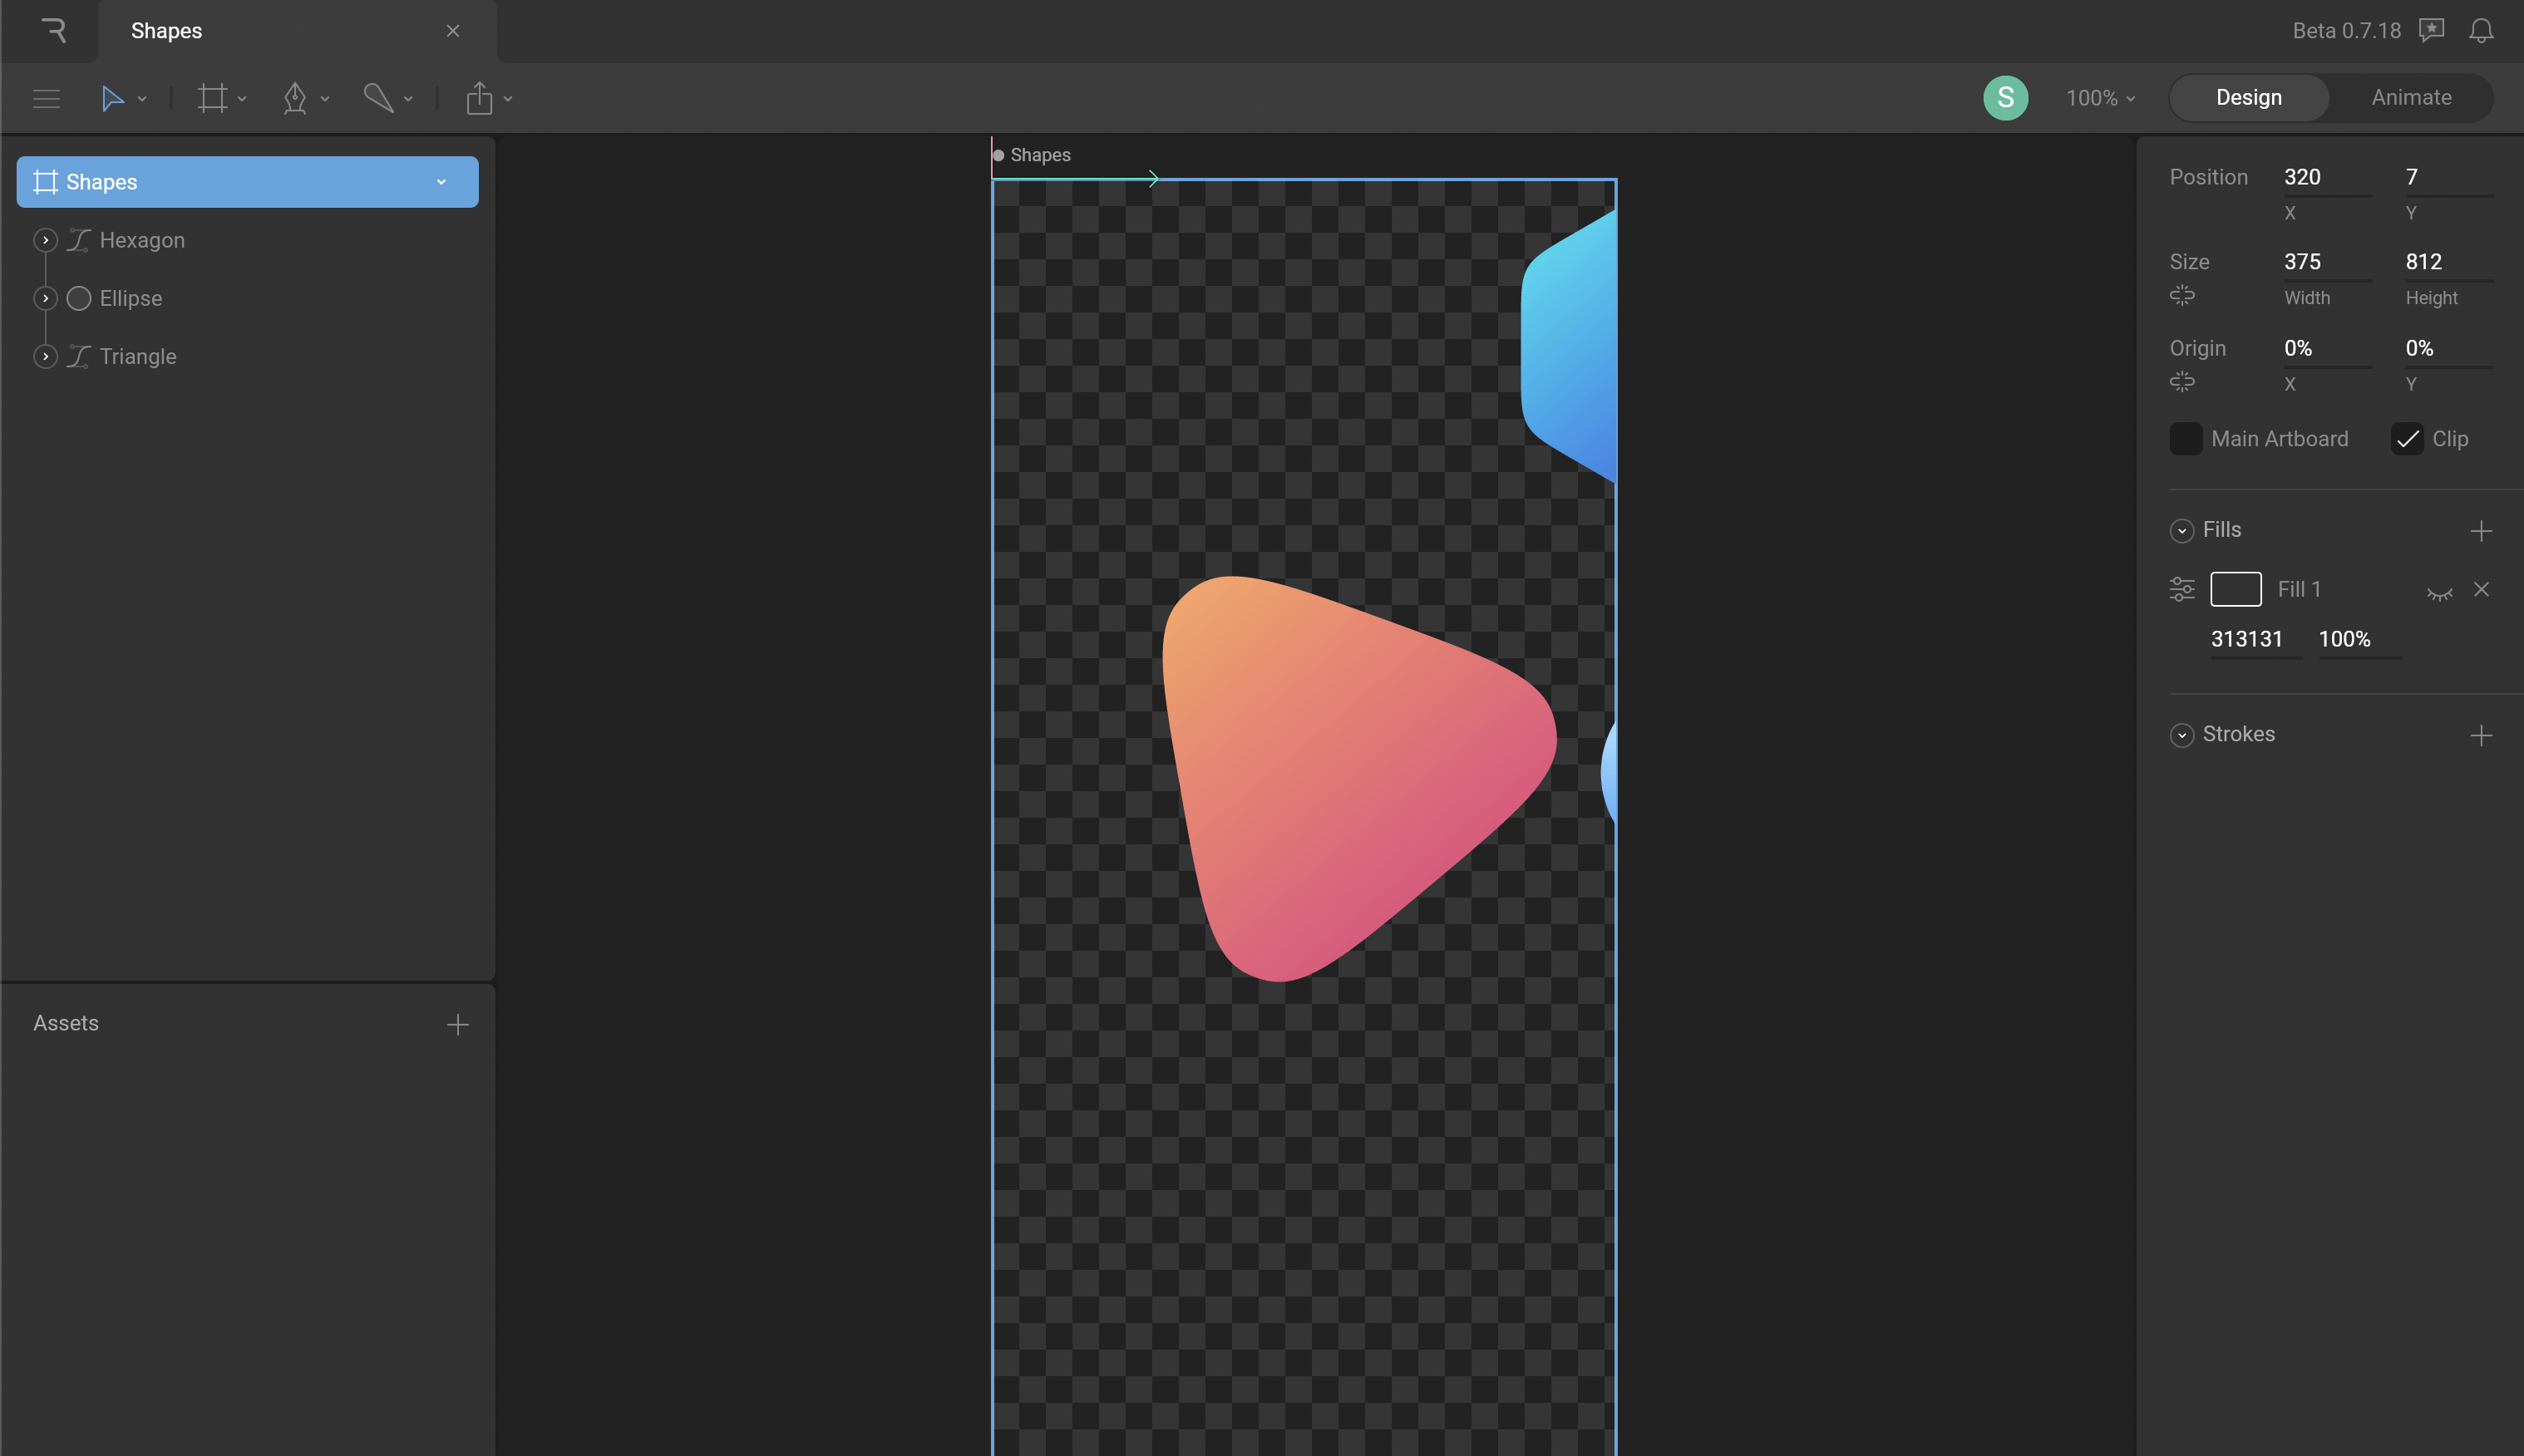Image resolution: width=2524 pixels, height=1456 pixels.
Task: Switch to the Design mode tab
Action: [x=2248, y=98]
